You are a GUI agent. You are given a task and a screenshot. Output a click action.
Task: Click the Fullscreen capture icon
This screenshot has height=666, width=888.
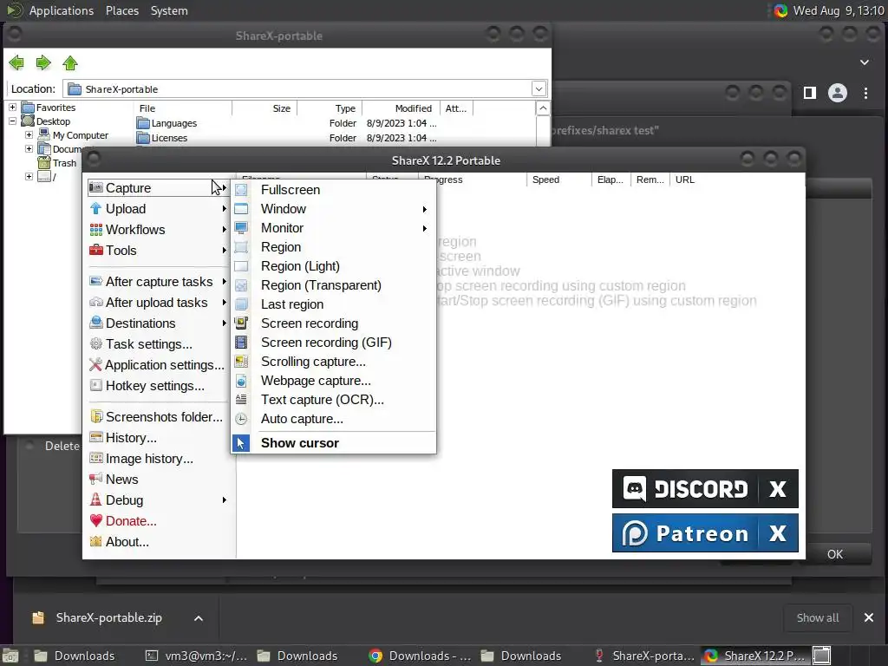pos(241,190)
